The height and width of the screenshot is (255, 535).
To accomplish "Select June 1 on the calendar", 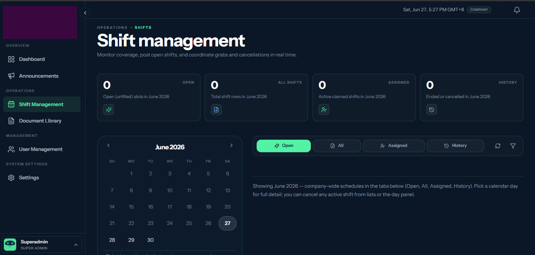I will click(131, 174).
